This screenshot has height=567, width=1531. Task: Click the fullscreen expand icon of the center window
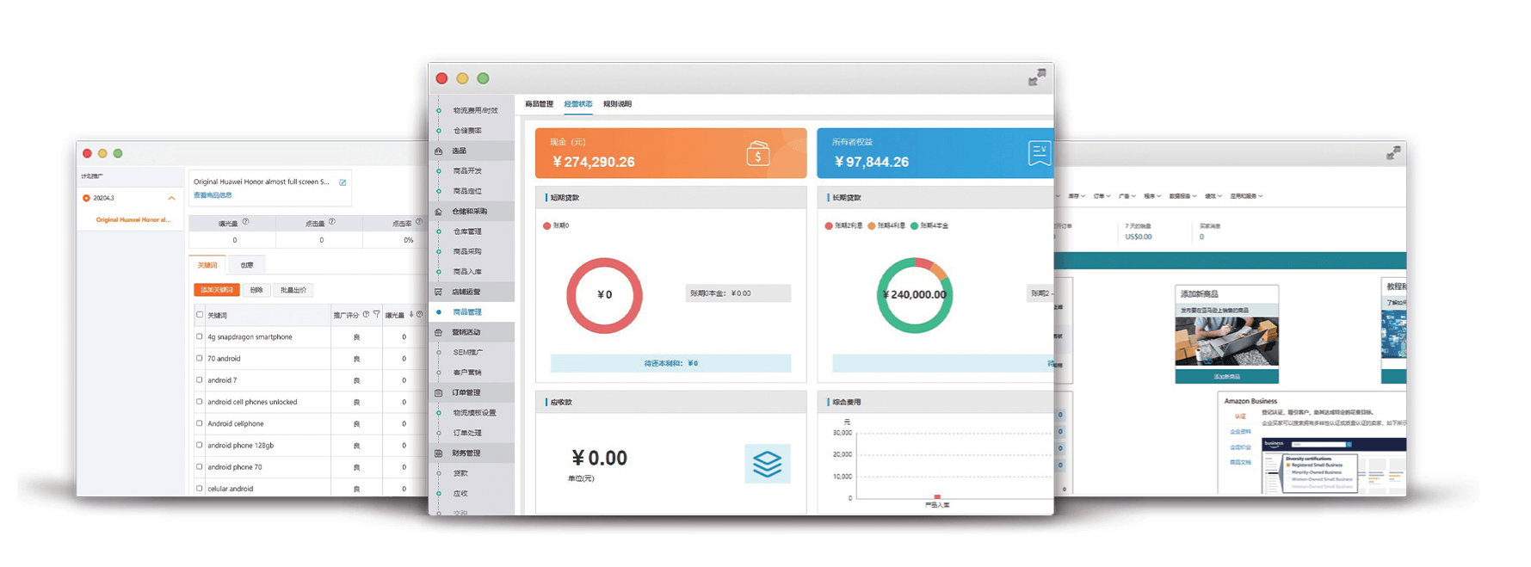tap(1037, 77)
